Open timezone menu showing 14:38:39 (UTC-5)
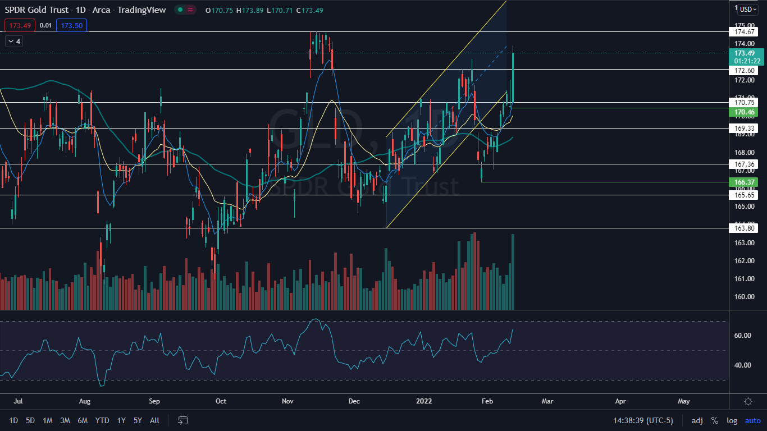The width and height of the screenshot is (767, 431). pyautogui.click(x=643, y=420)
